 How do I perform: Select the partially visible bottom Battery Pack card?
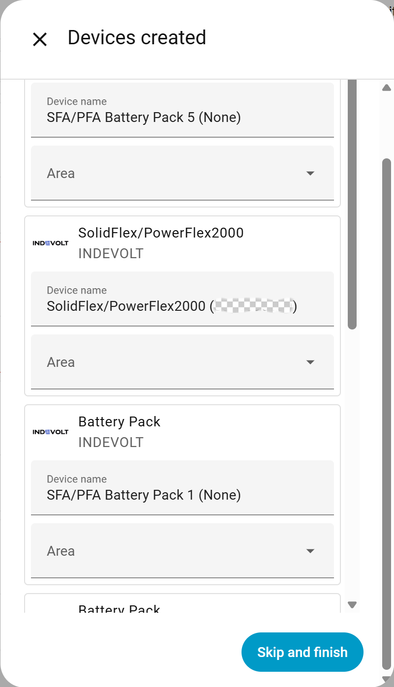[x=182, y=606]
